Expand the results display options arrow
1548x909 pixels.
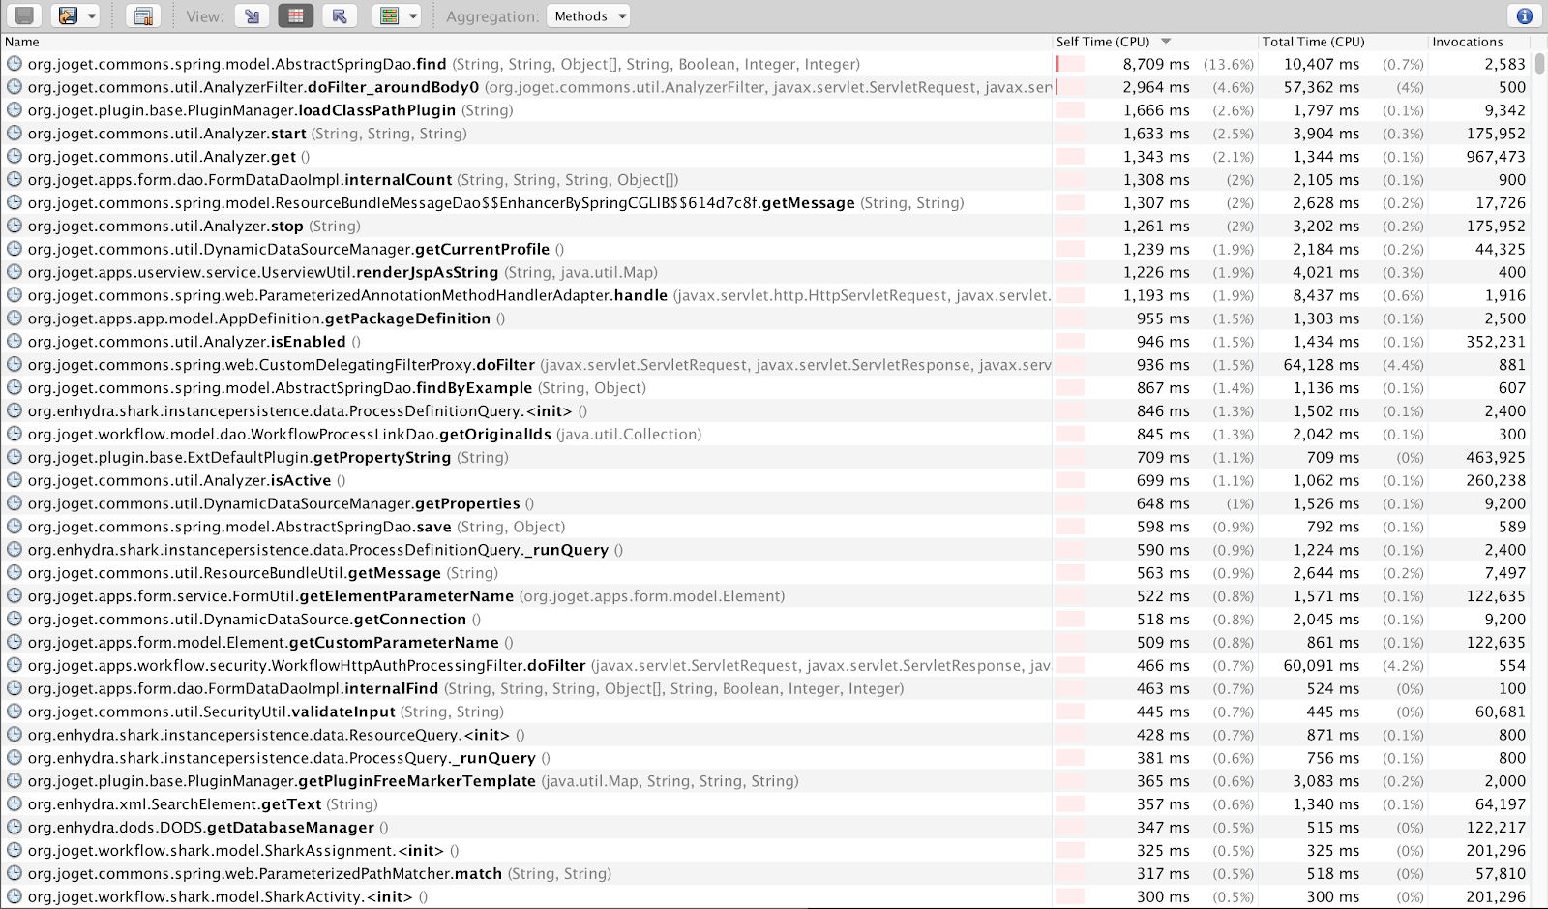[x=413, y=15]
